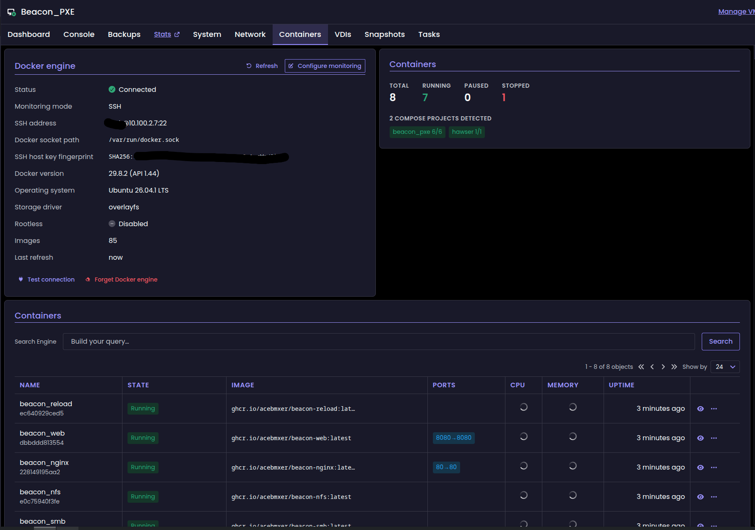
Task: Open actions menu for beacon_web
Action: click(x=714, y=438)
